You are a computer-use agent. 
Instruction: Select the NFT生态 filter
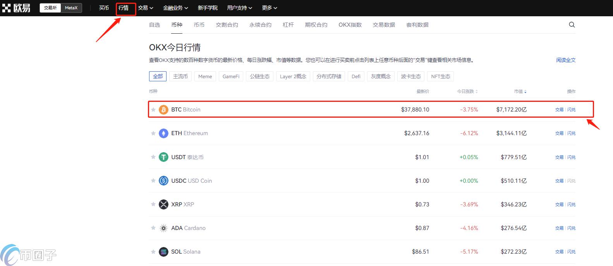coord(441,76)
